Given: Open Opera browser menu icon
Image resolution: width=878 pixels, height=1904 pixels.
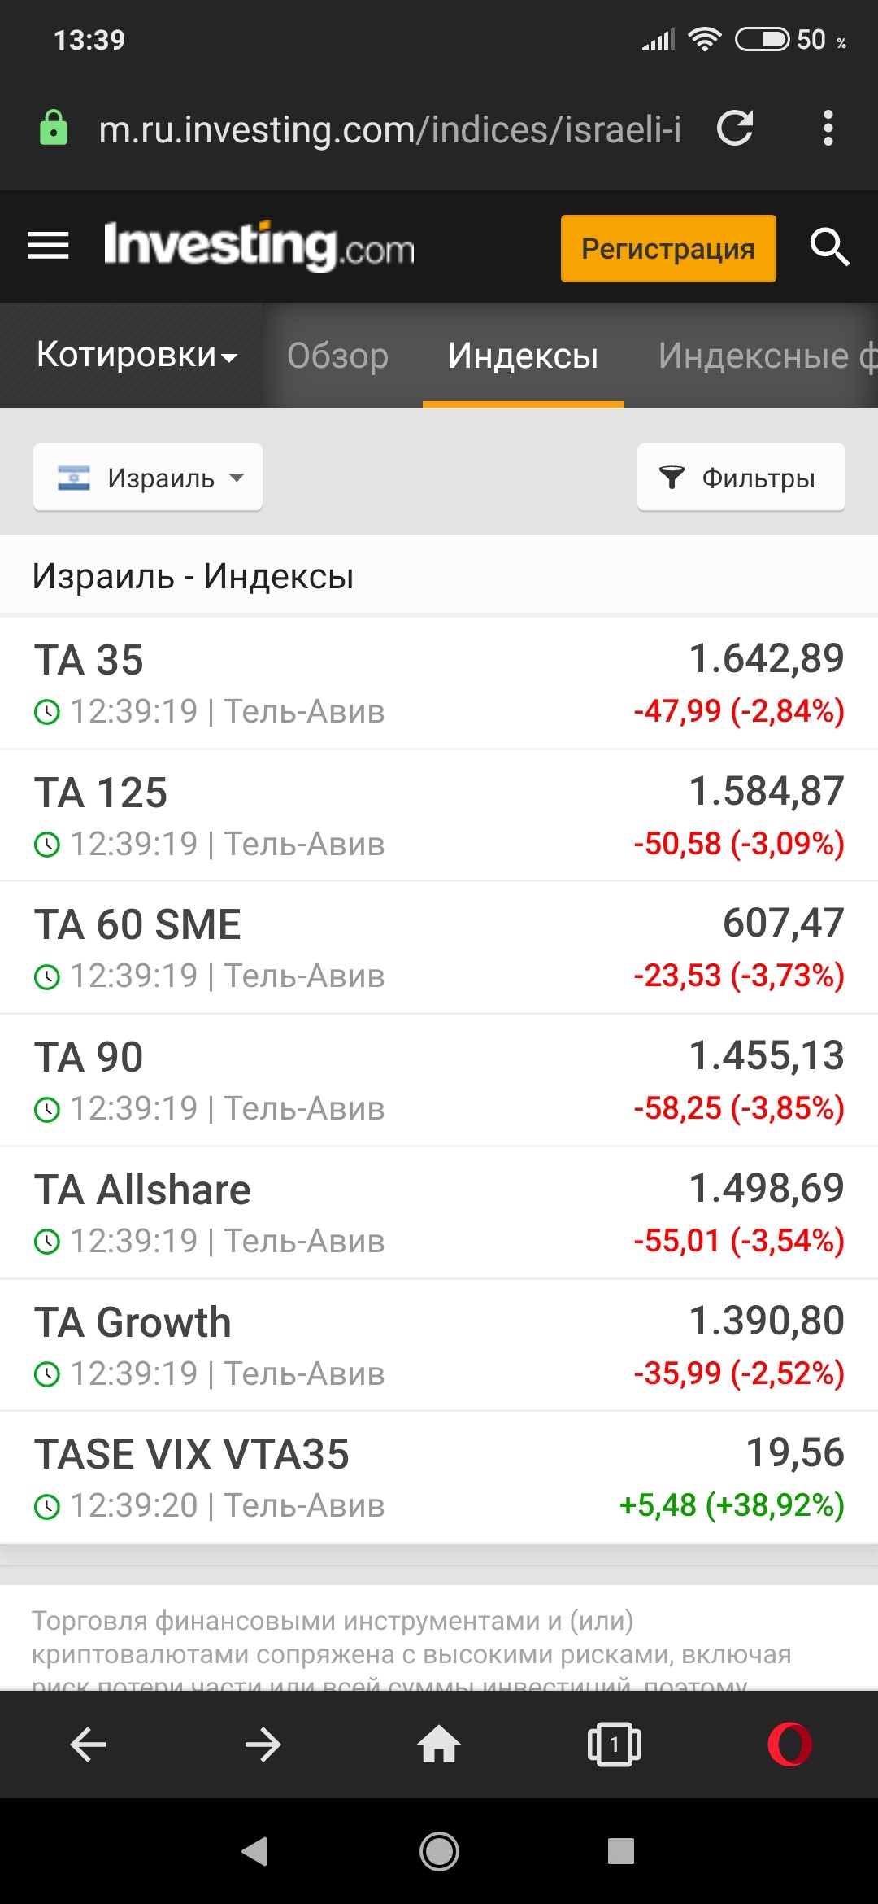Looking at the screenshot, I should coord(789,1745).
